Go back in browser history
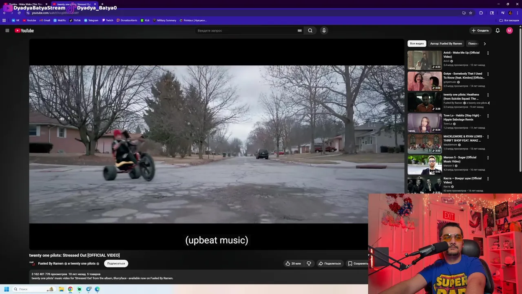Viewport: 522px width, 294px height. click(x=4, y=13)
